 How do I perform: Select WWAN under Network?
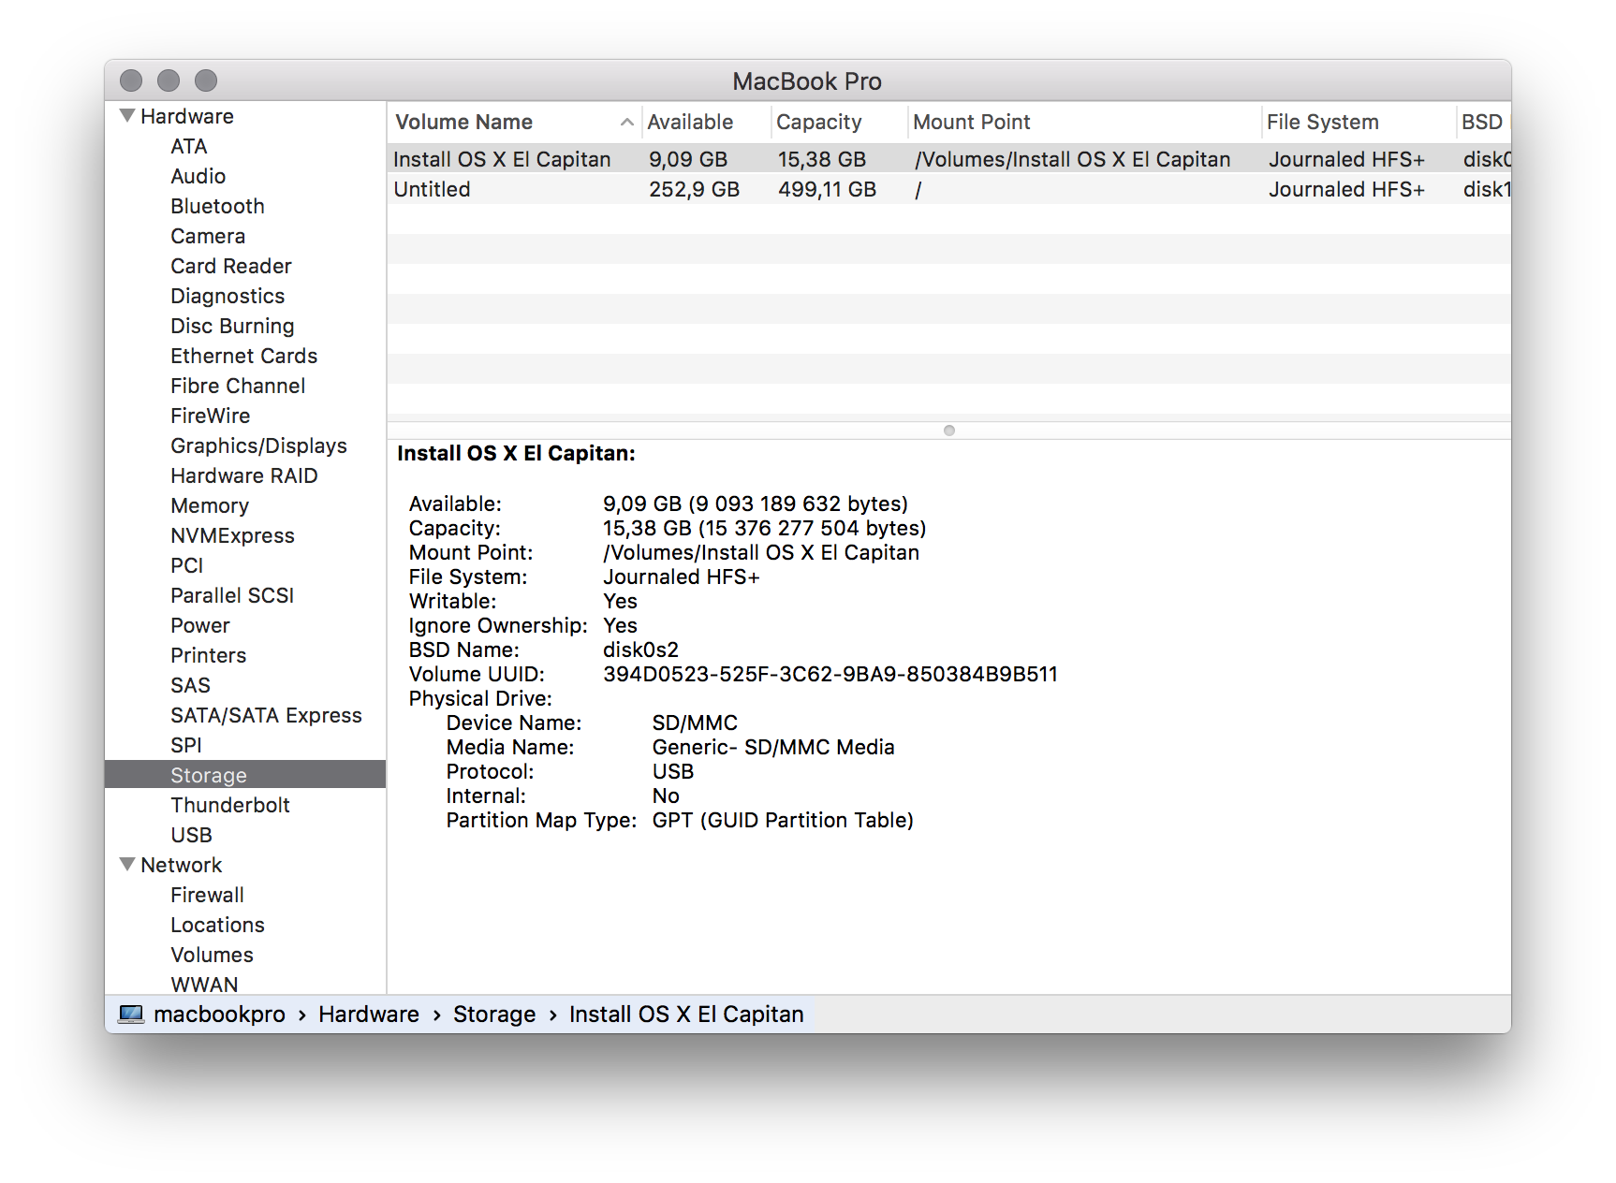(x=204, y=985)
